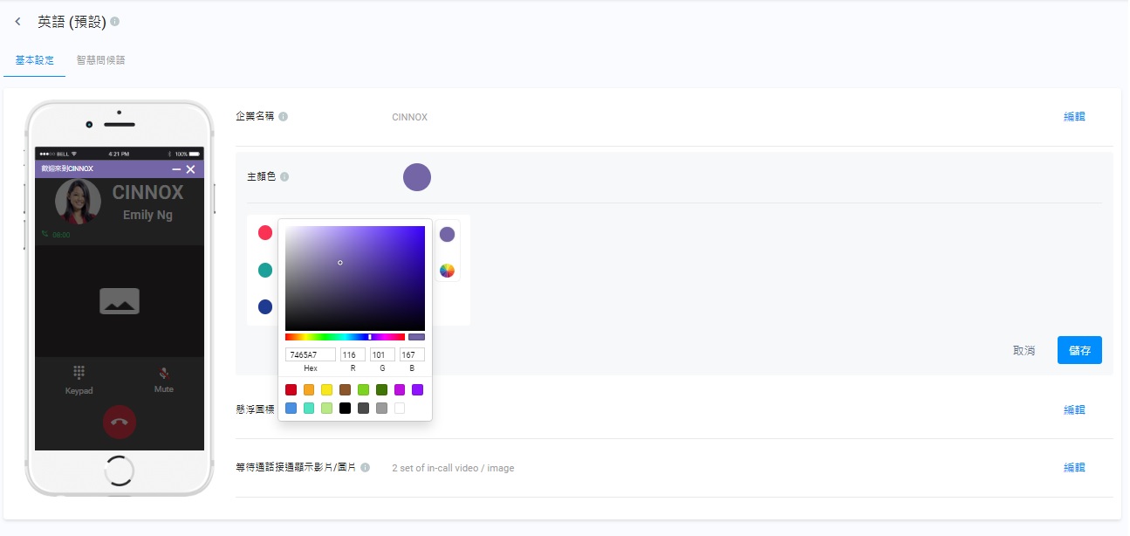The width and height of the screenshot is (1130, 536).
Task: Pick the yellow swatch in the picker palette
Action: (x=327, y=390)
